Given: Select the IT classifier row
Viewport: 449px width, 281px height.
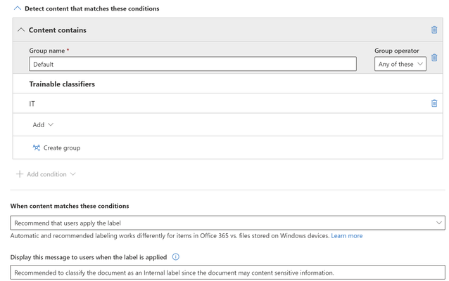Looking at the screenshot, I should pyautogui.click(x=227, y=103).
